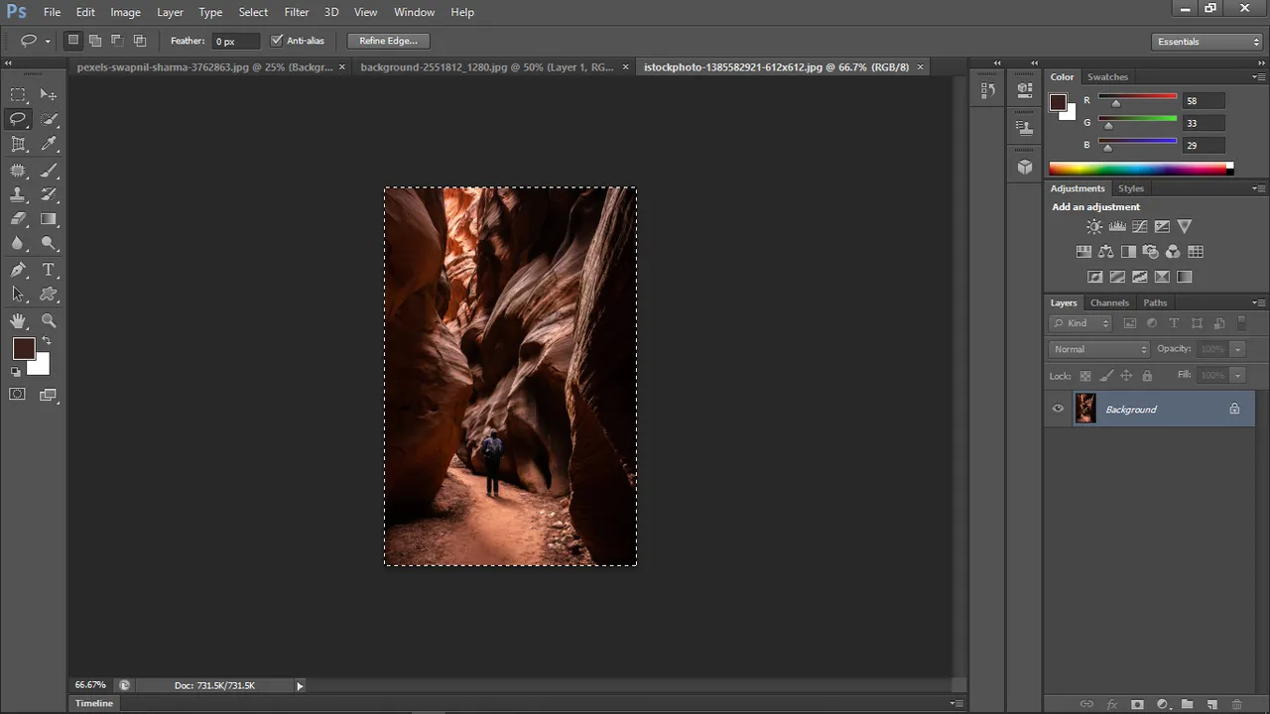1270x714 pixels.
Task: Open the Opacity slider dropdown arrow
Action: coord(1237,349)
